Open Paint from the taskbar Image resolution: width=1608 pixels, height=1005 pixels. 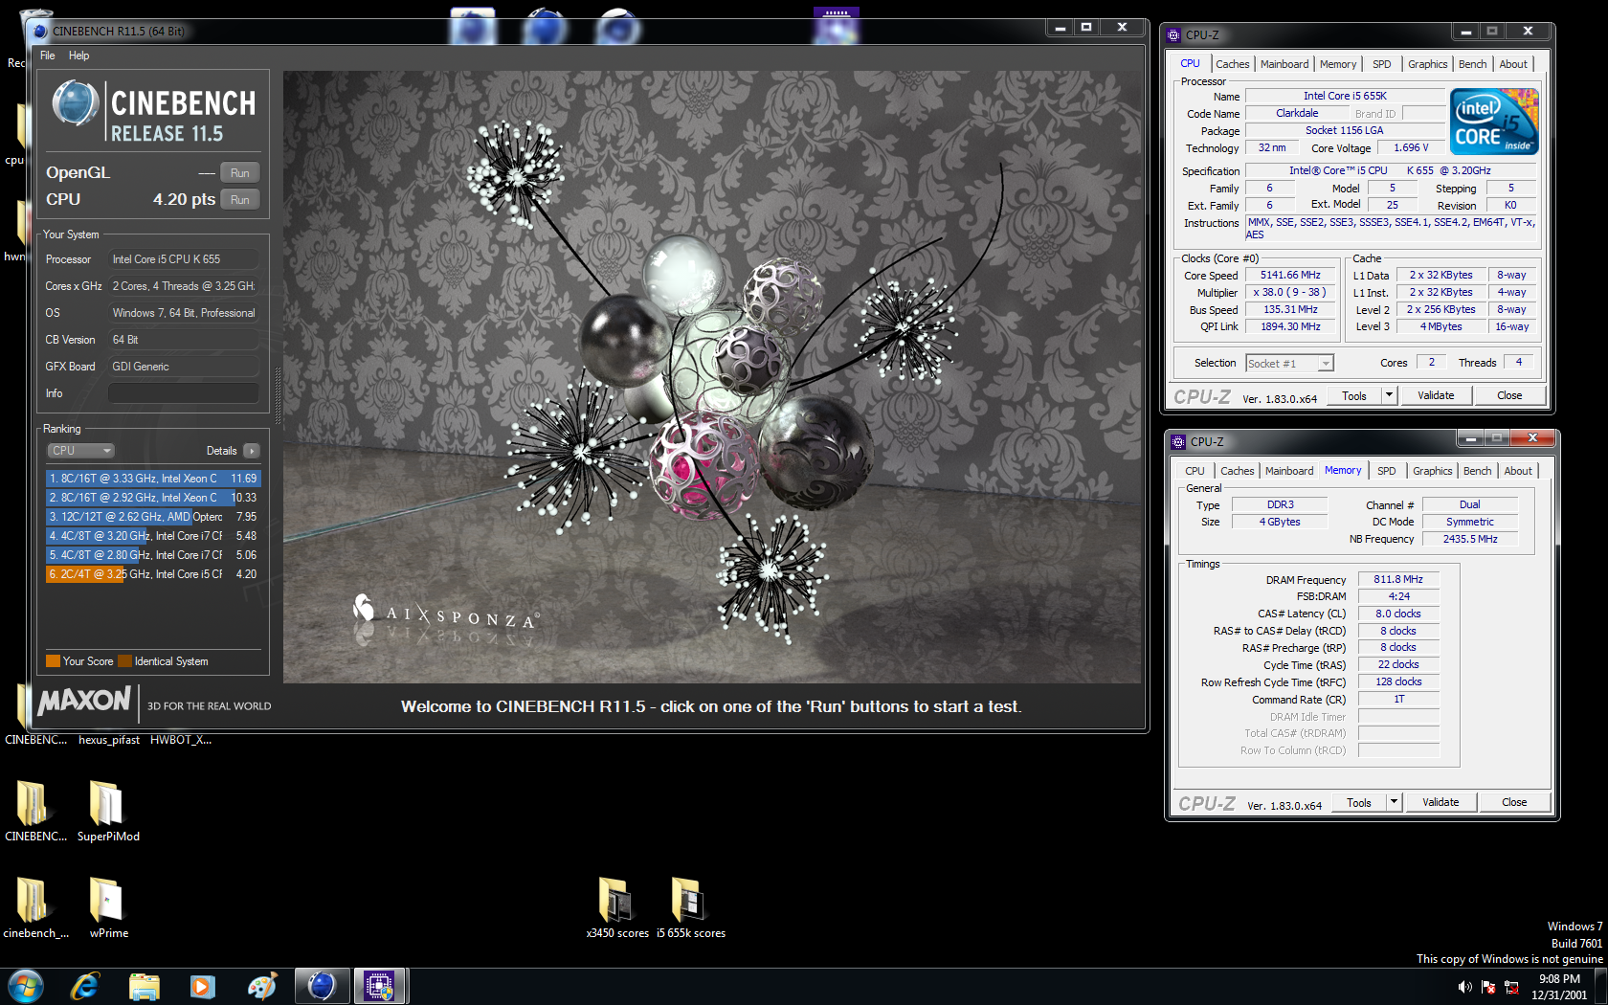(261, 986)
